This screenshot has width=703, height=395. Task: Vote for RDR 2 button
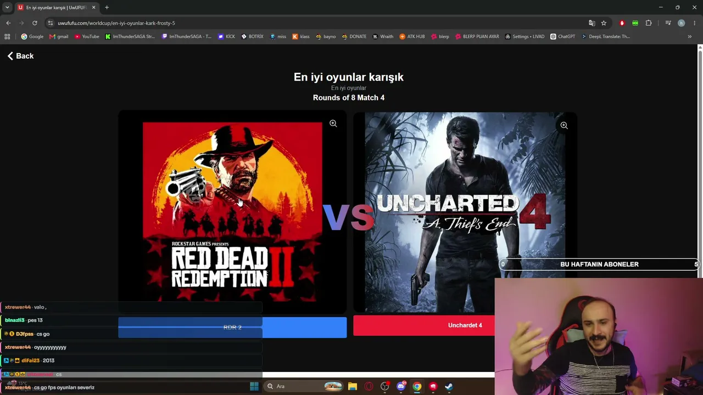(x=232, y=327)
